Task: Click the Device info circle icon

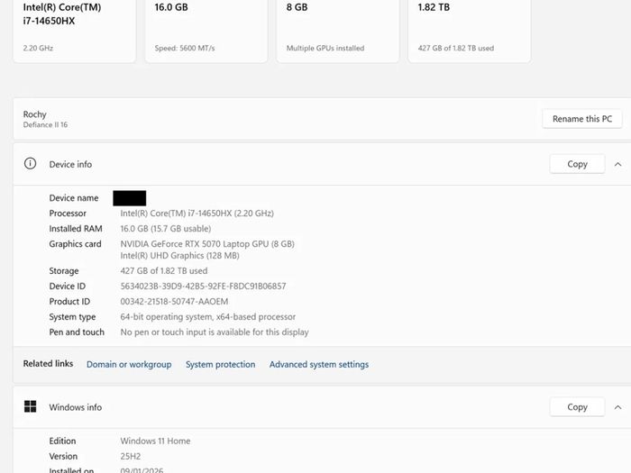Action: point(30,164)
